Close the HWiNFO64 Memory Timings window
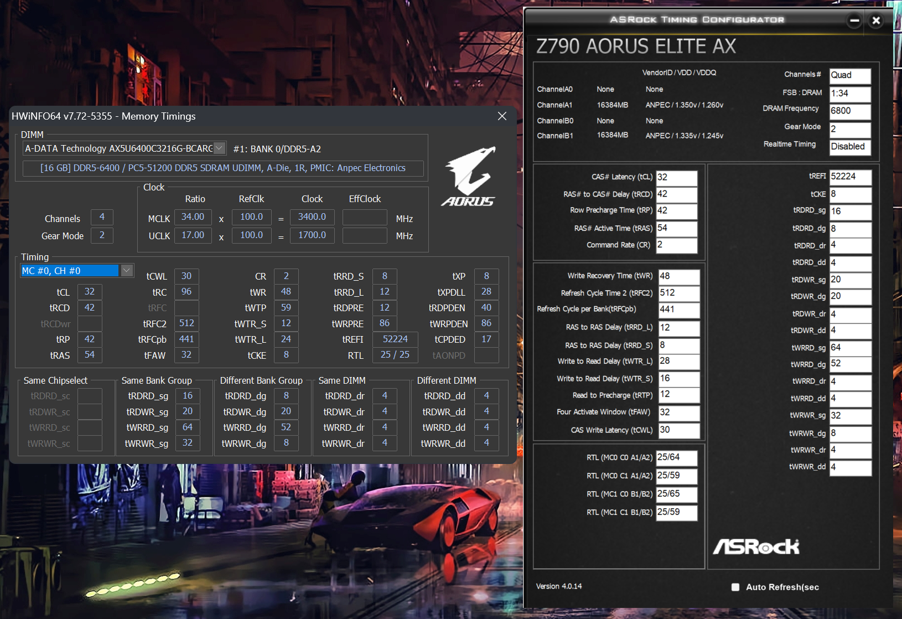 tap(502, 116)
